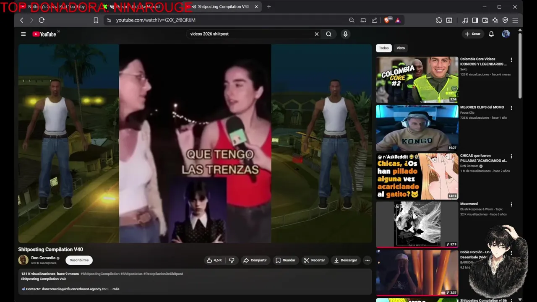Click the Recortar clip button

pyautogui.click(x=314, y=260)
